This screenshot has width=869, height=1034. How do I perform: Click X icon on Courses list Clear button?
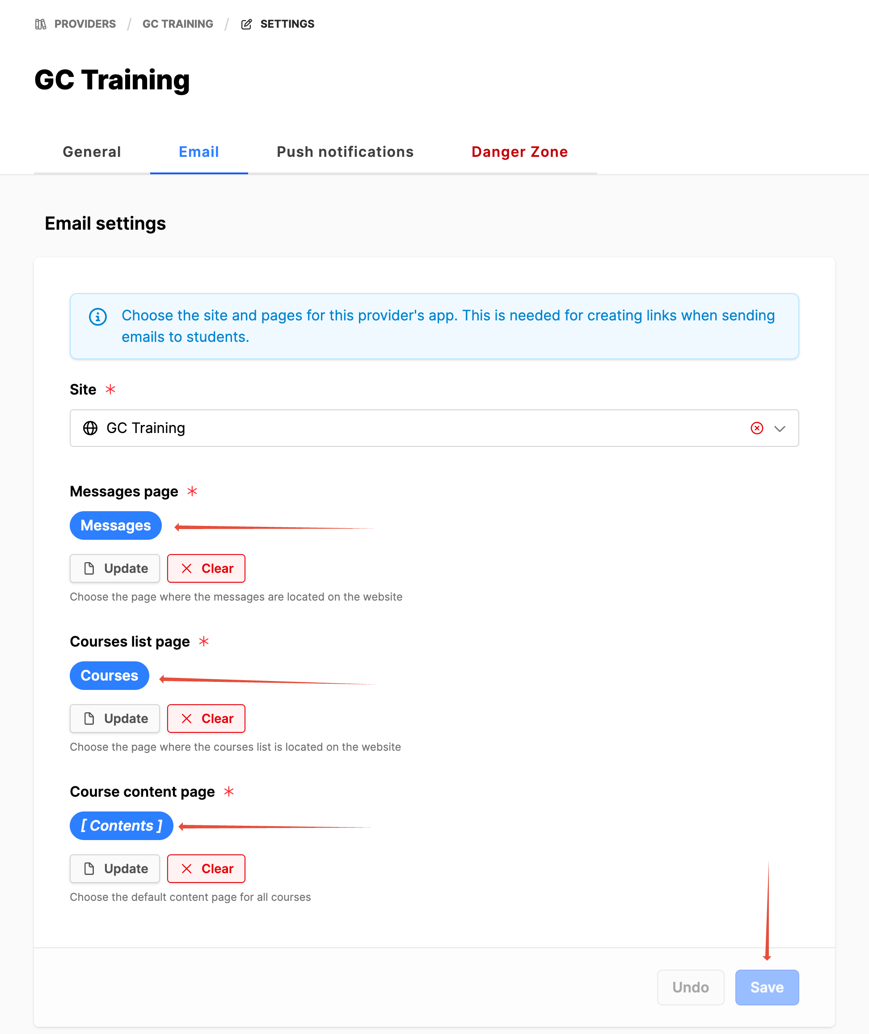tap(187, 719)
